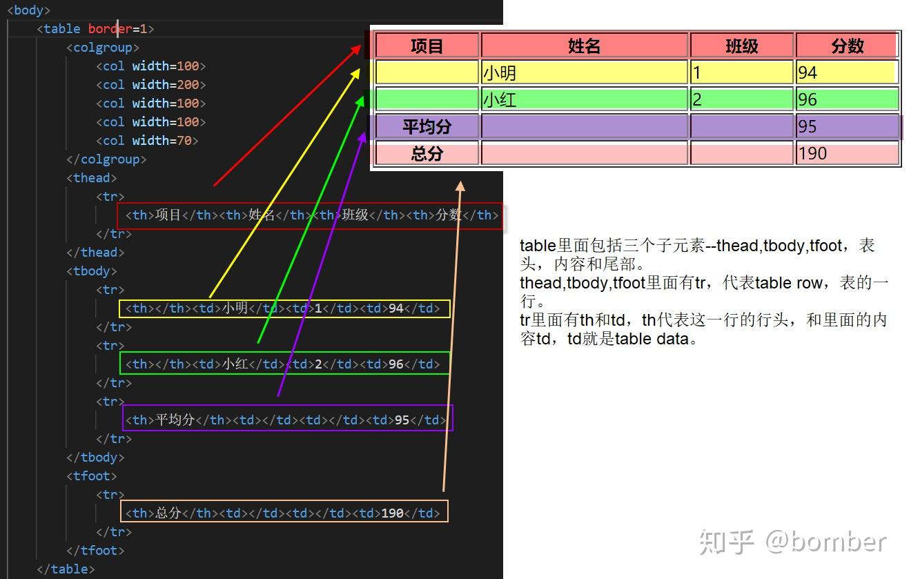Click the closing </table> tag
Image resolution: width=909 pixels, height=579 pixels.
click(x=66, y=569)
